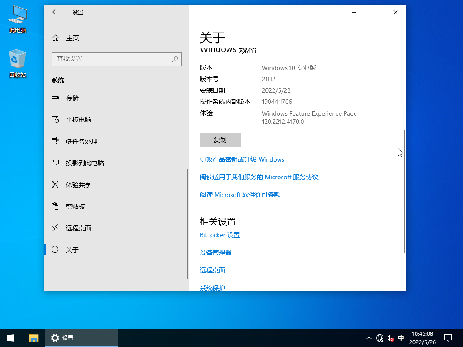The height and width of the screenshot is (347, 463).
Task: Expand hidden tray icons with the chevron
Action: 369,338
